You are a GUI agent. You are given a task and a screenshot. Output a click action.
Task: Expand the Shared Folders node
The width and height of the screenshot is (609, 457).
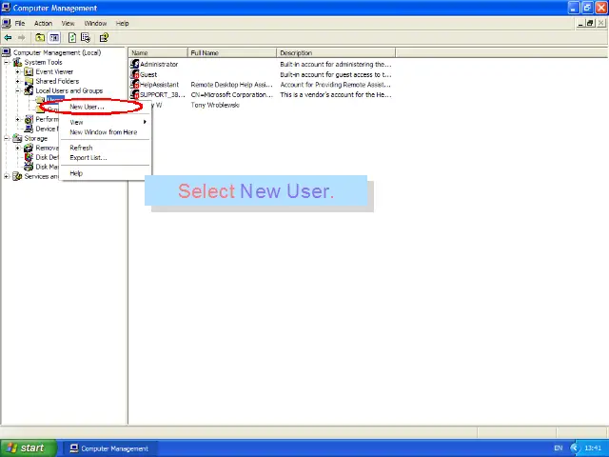click(x=17, y=81)
